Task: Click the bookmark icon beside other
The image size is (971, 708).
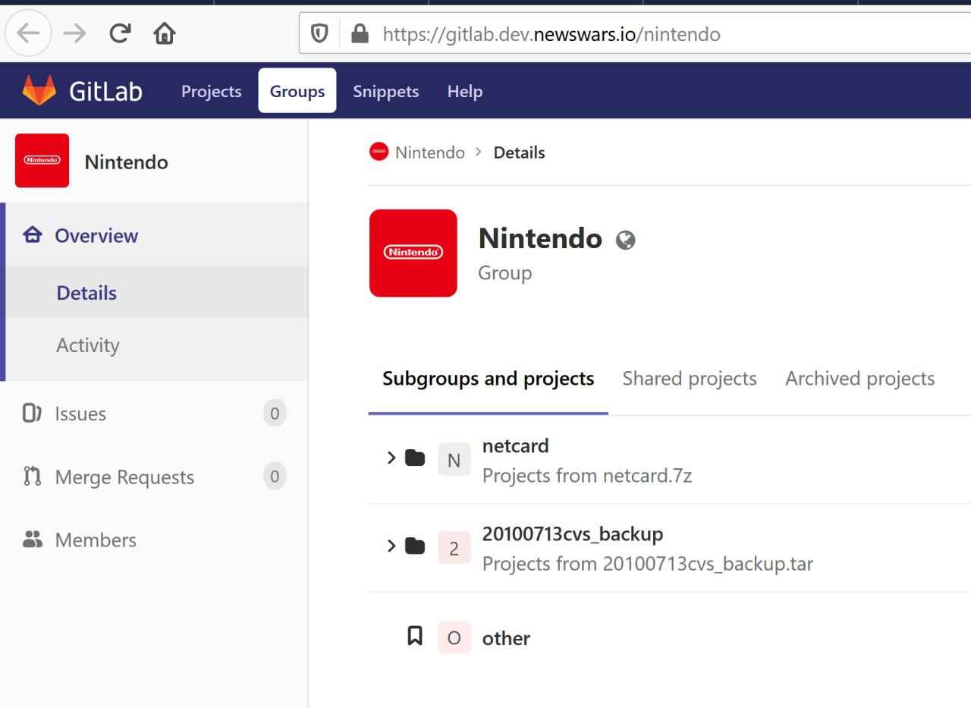Action: [x=415, y=635]
